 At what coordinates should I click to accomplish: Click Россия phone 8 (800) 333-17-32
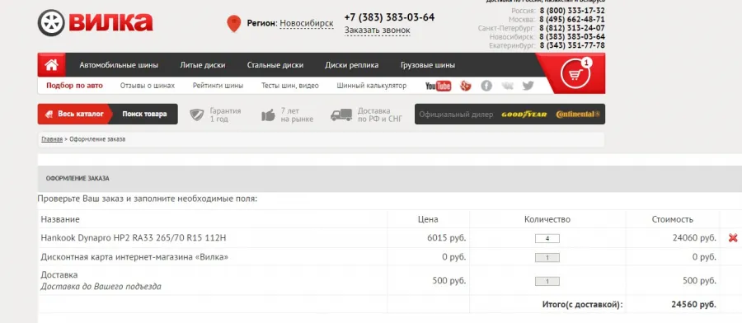(572, 11)
